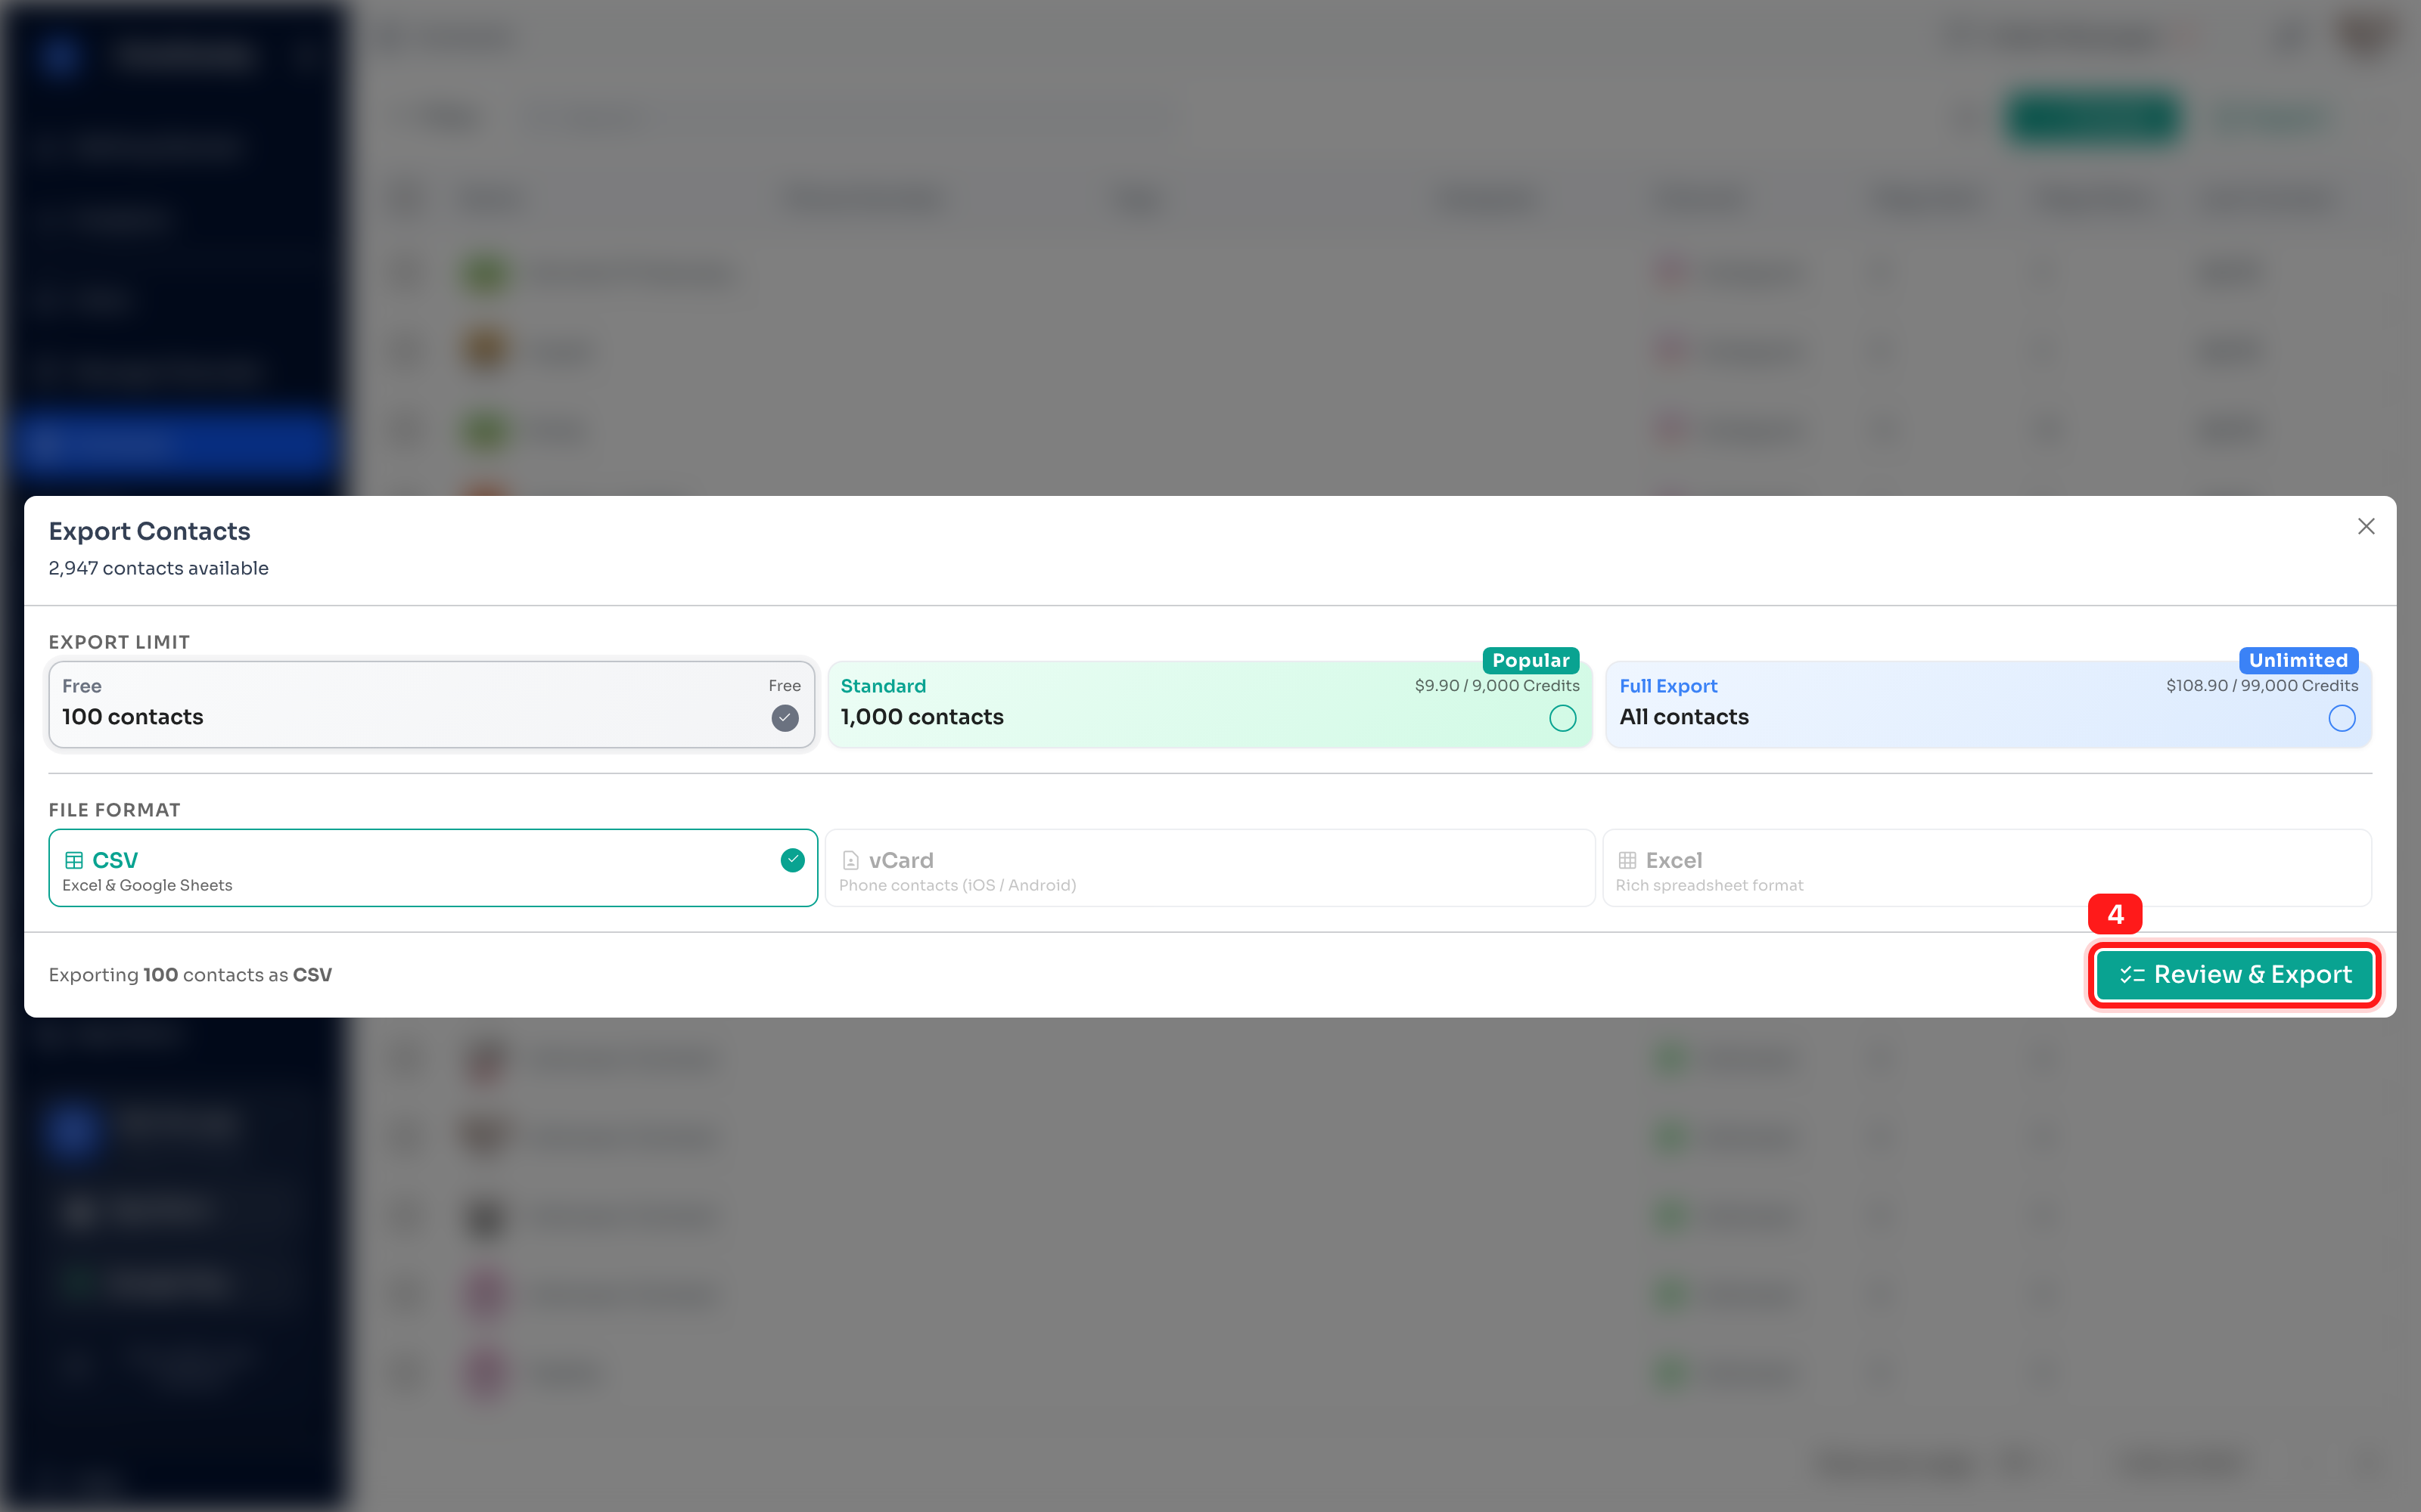
Task: Click the green CSV selected checkmark
Action: pyautogui.click(x=792, y=860)
